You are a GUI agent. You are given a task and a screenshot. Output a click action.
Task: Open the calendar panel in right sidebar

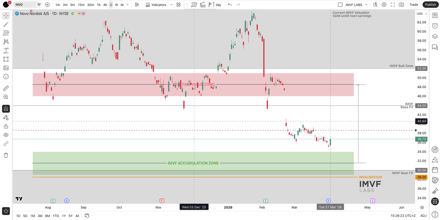434,170
